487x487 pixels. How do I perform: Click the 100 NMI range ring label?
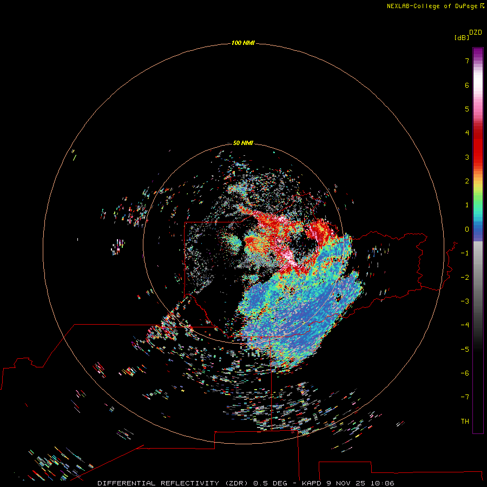pos(243,43)
